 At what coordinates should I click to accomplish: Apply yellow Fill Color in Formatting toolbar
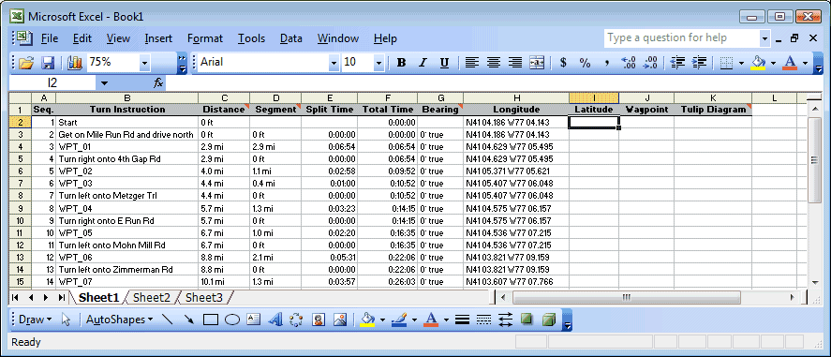[759, 63]
